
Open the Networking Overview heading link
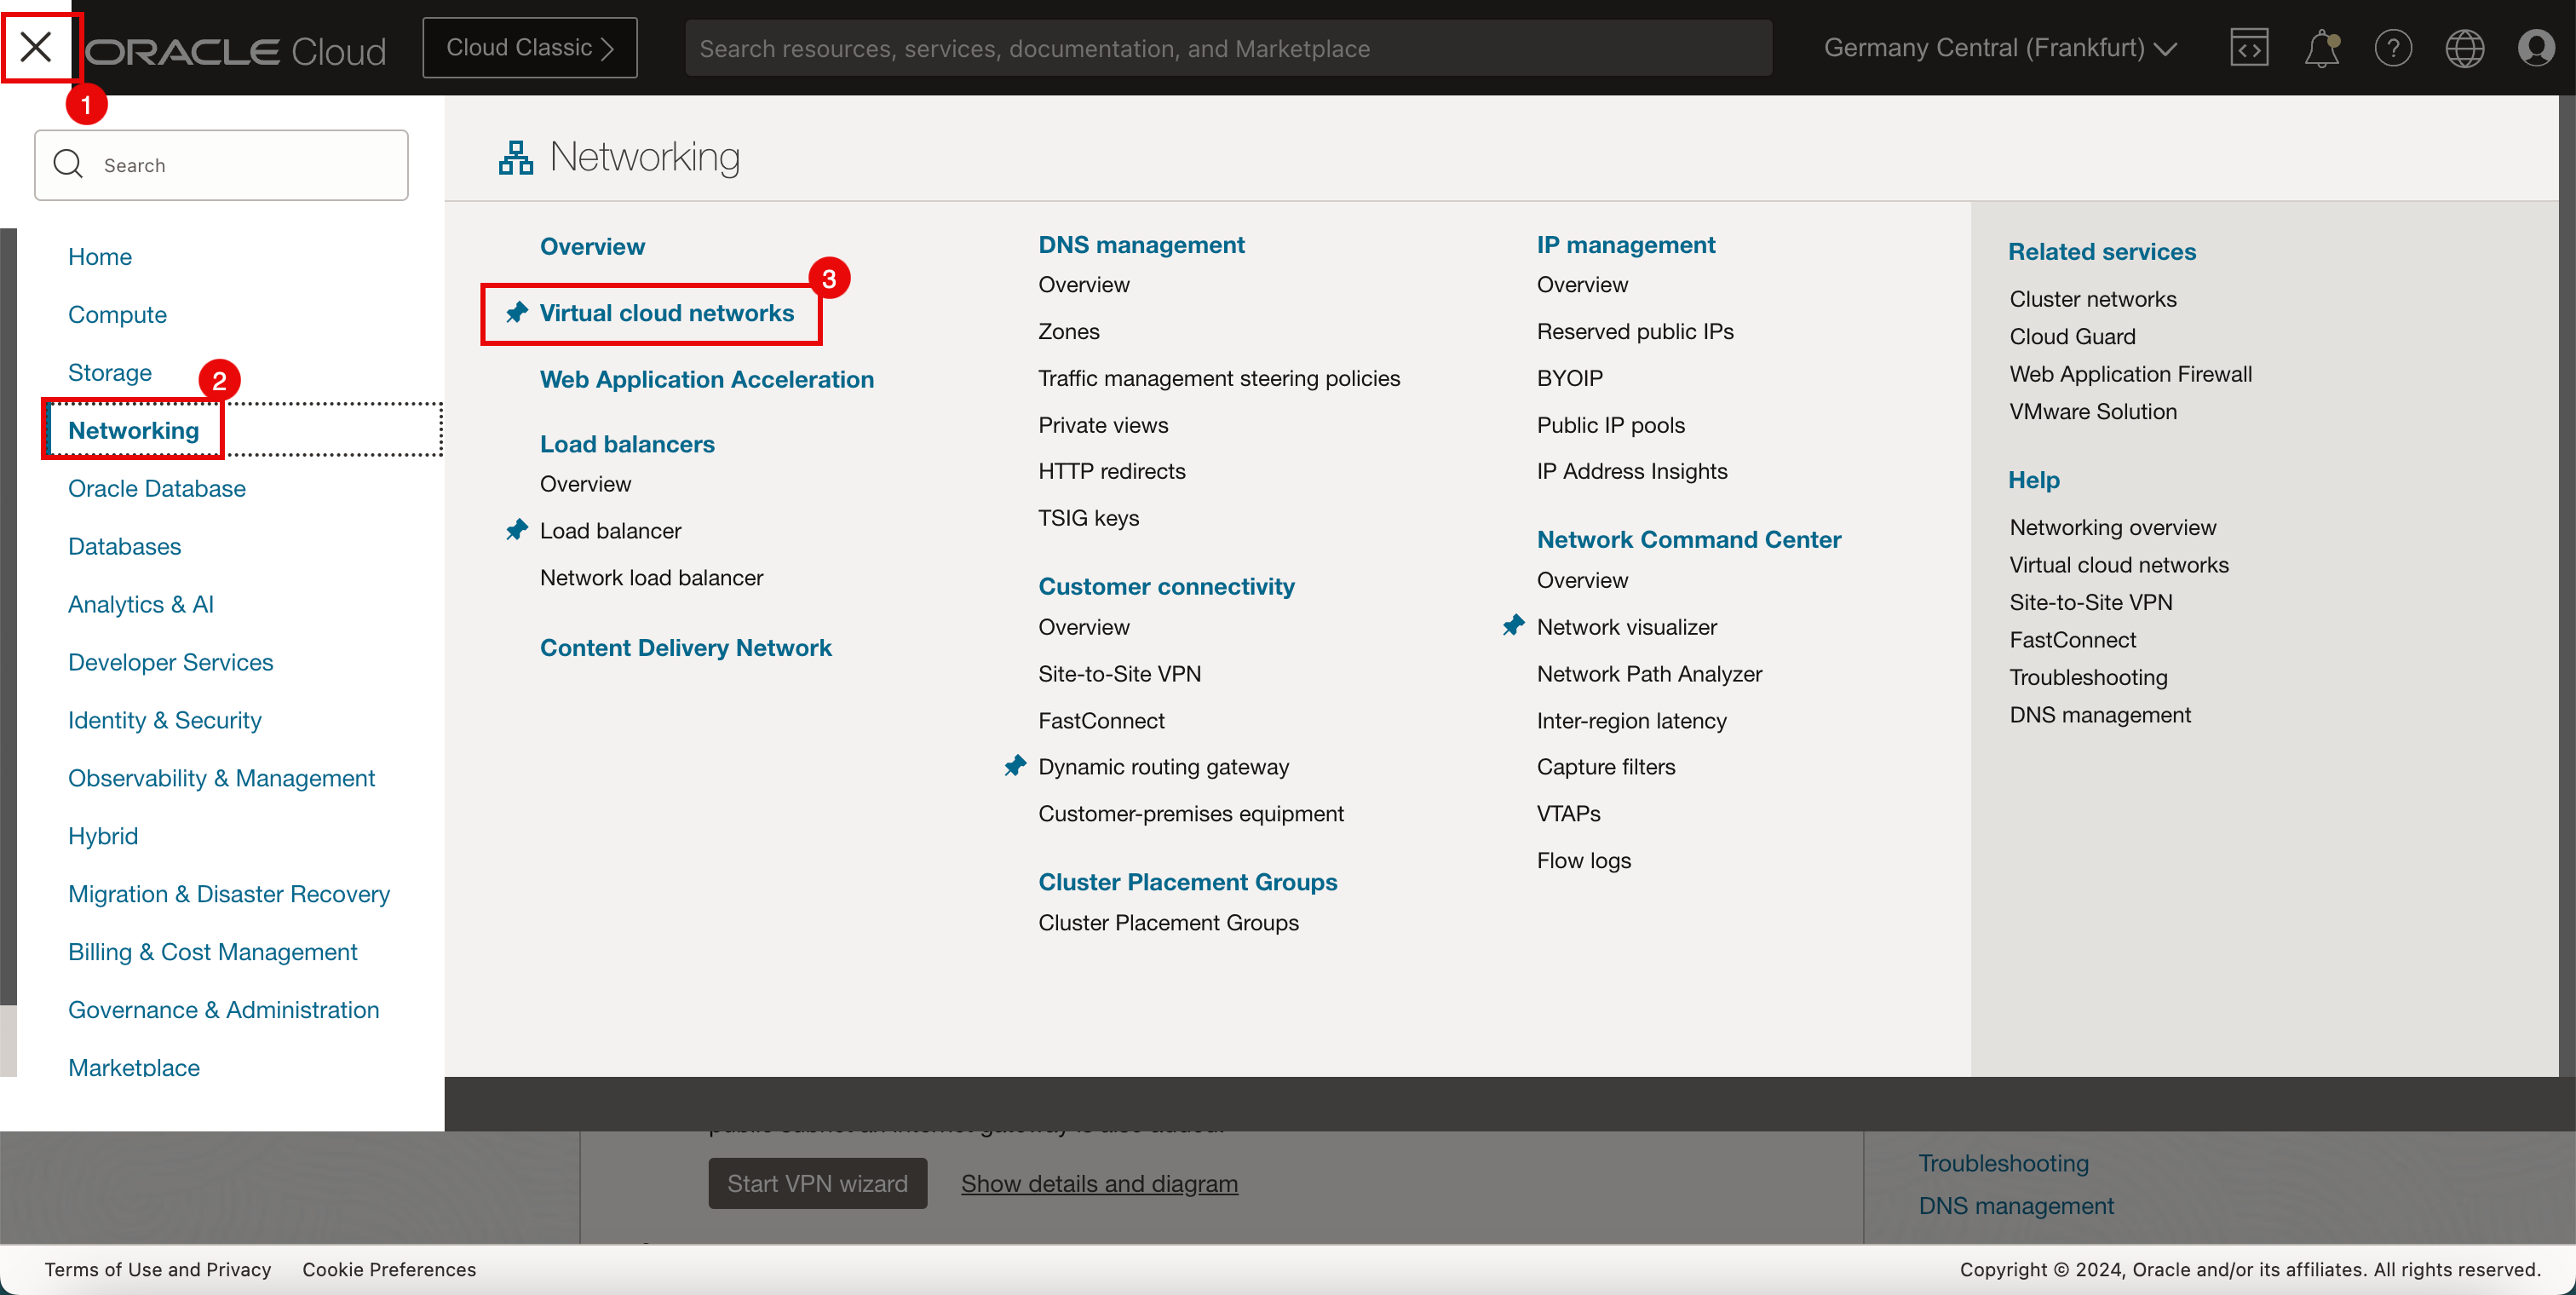coord(592,246)
